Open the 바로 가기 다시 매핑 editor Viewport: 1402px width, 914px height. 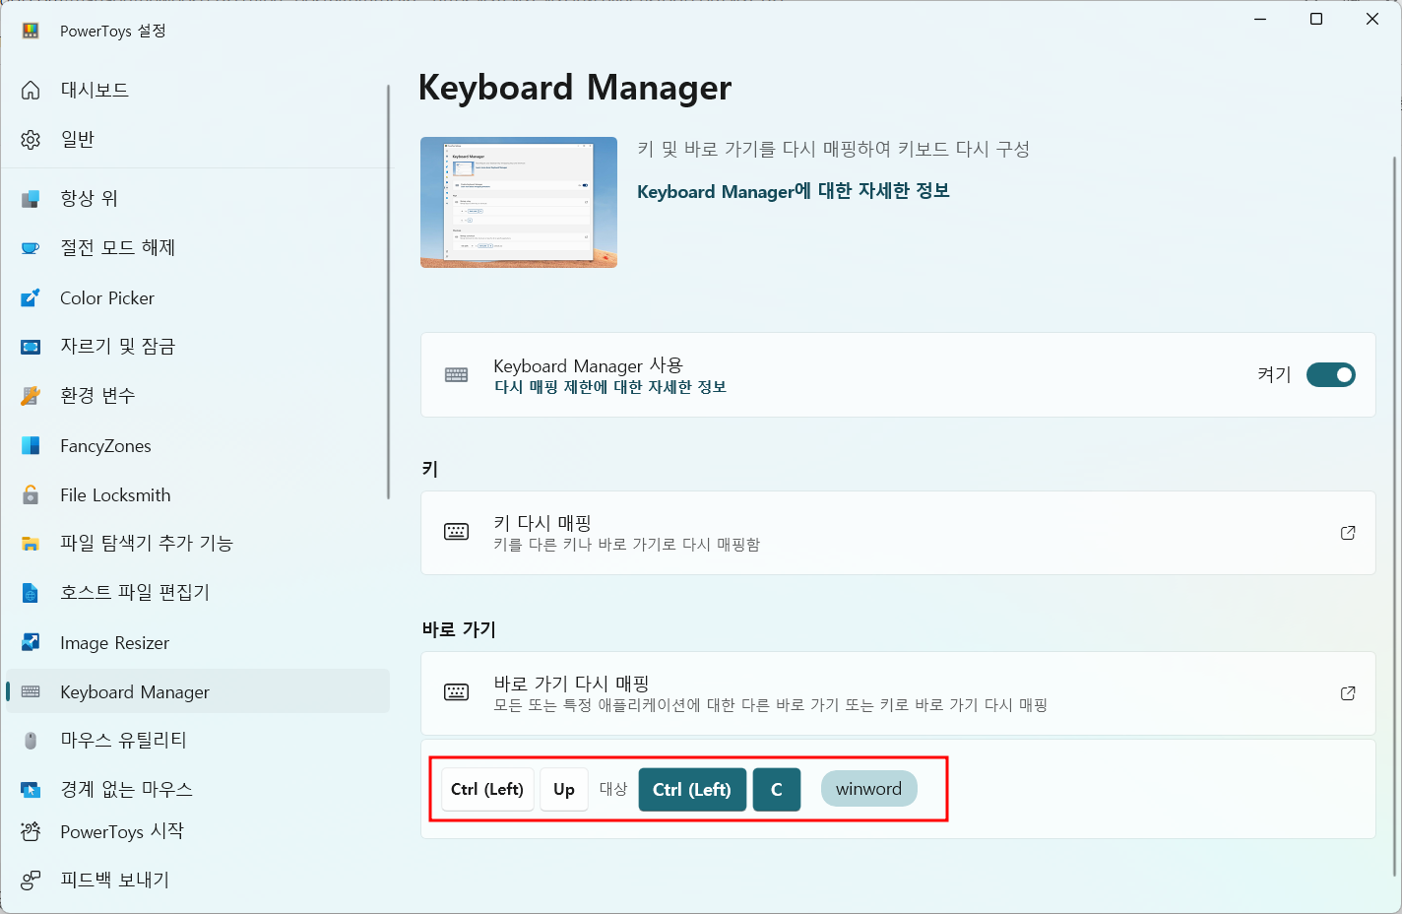(898, 693)
